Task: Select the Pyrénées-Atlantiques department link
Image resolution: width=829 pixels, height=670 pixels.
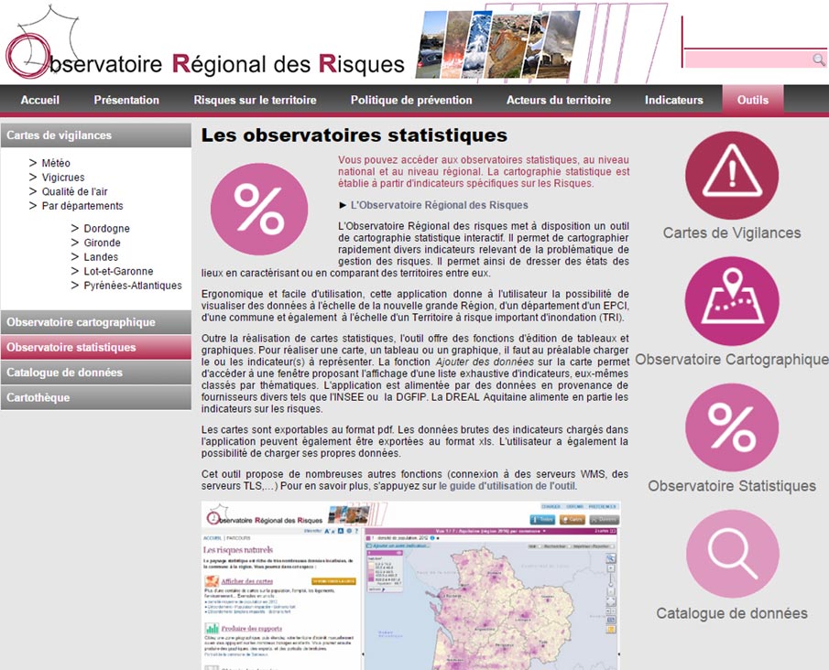Action: tap(133, 286)
